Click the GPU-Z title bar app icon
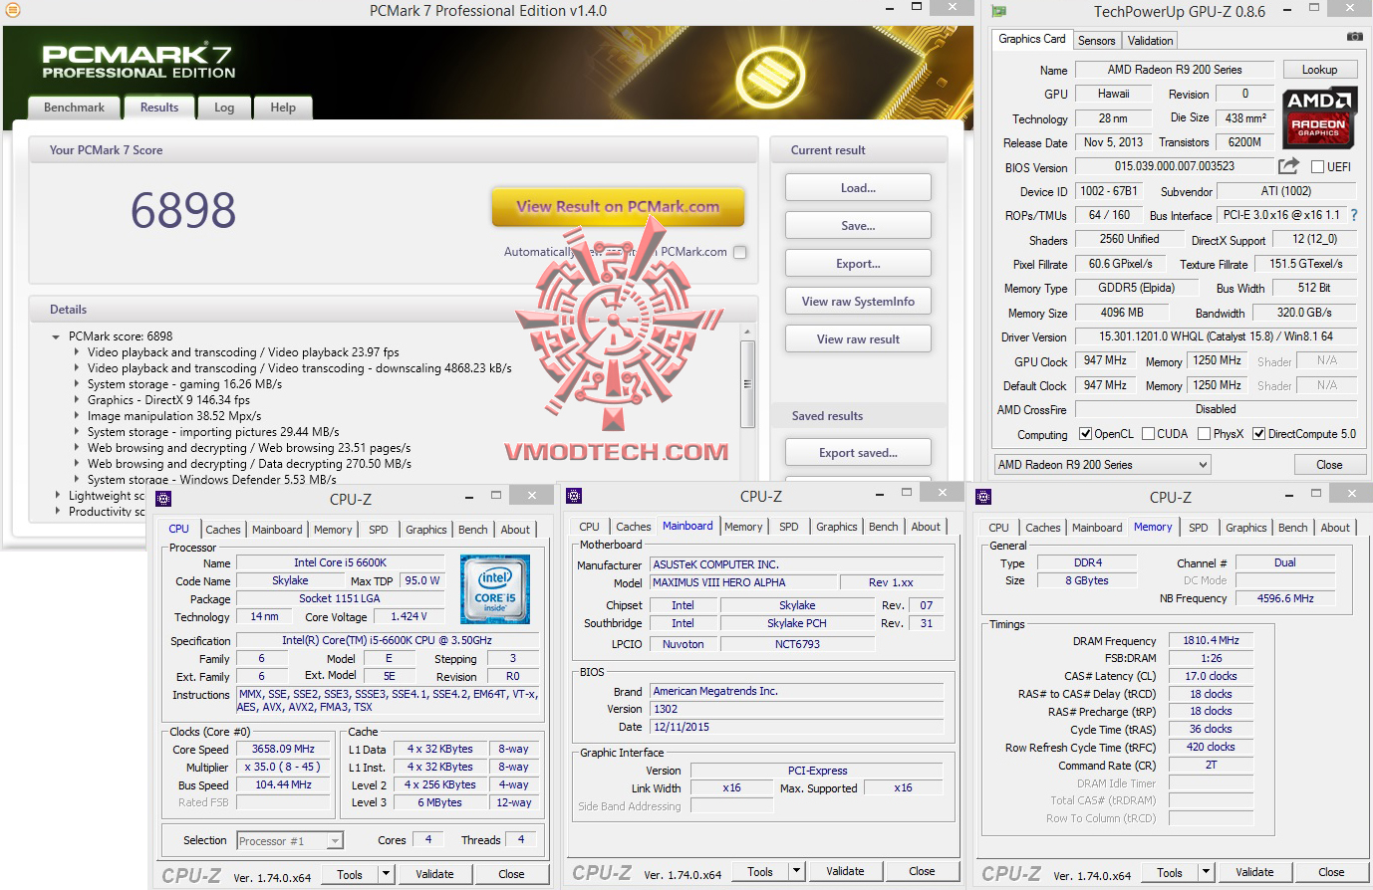The height and width of the screenshot is (890, 1373). (999, 12)
